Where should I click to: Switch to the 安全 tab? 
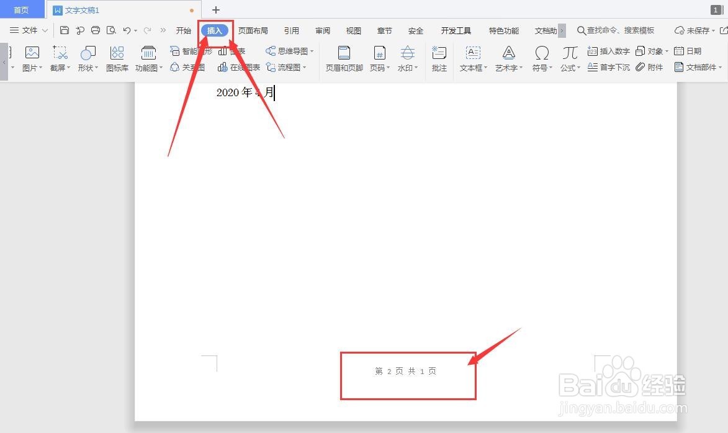tap(416, 30)
